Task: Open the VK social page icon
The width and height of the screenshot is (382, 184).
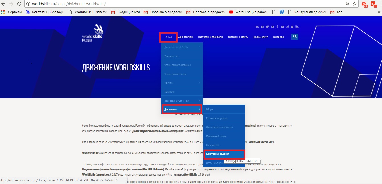Action: 257,27
